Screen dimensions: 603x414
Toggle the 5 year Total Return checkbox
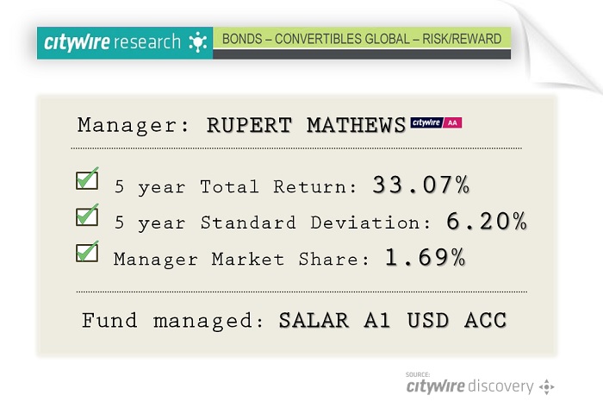pyautogui.click(x=87, y=179)
